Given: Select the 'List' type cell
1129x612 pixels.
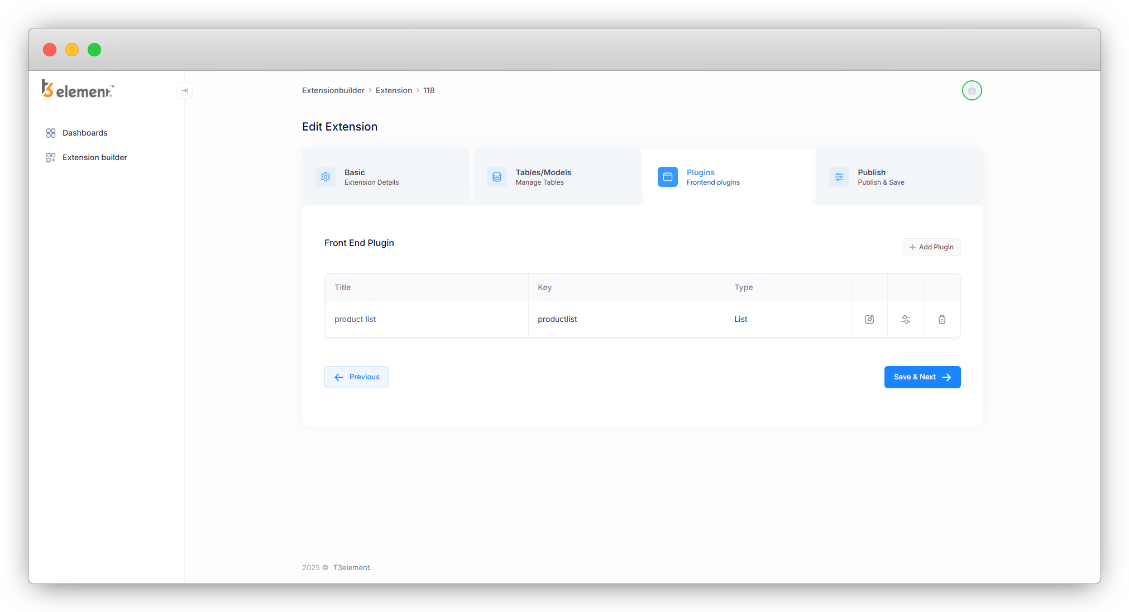Looking at the screenshot, I should (x=788, y=319).
